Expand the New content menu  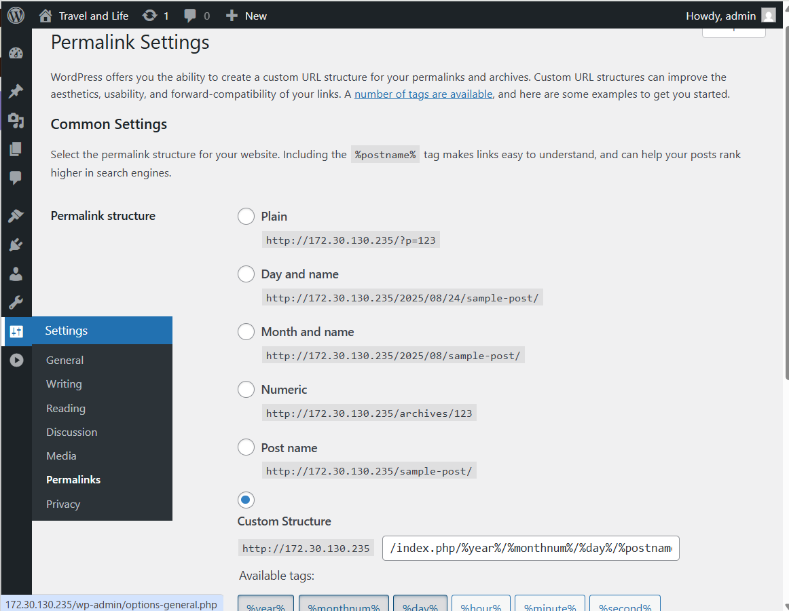246,16
